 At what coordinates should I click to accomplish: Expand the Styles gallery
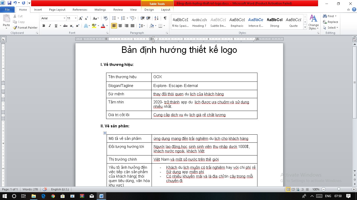pyautogui.click(x=305, y=27)
